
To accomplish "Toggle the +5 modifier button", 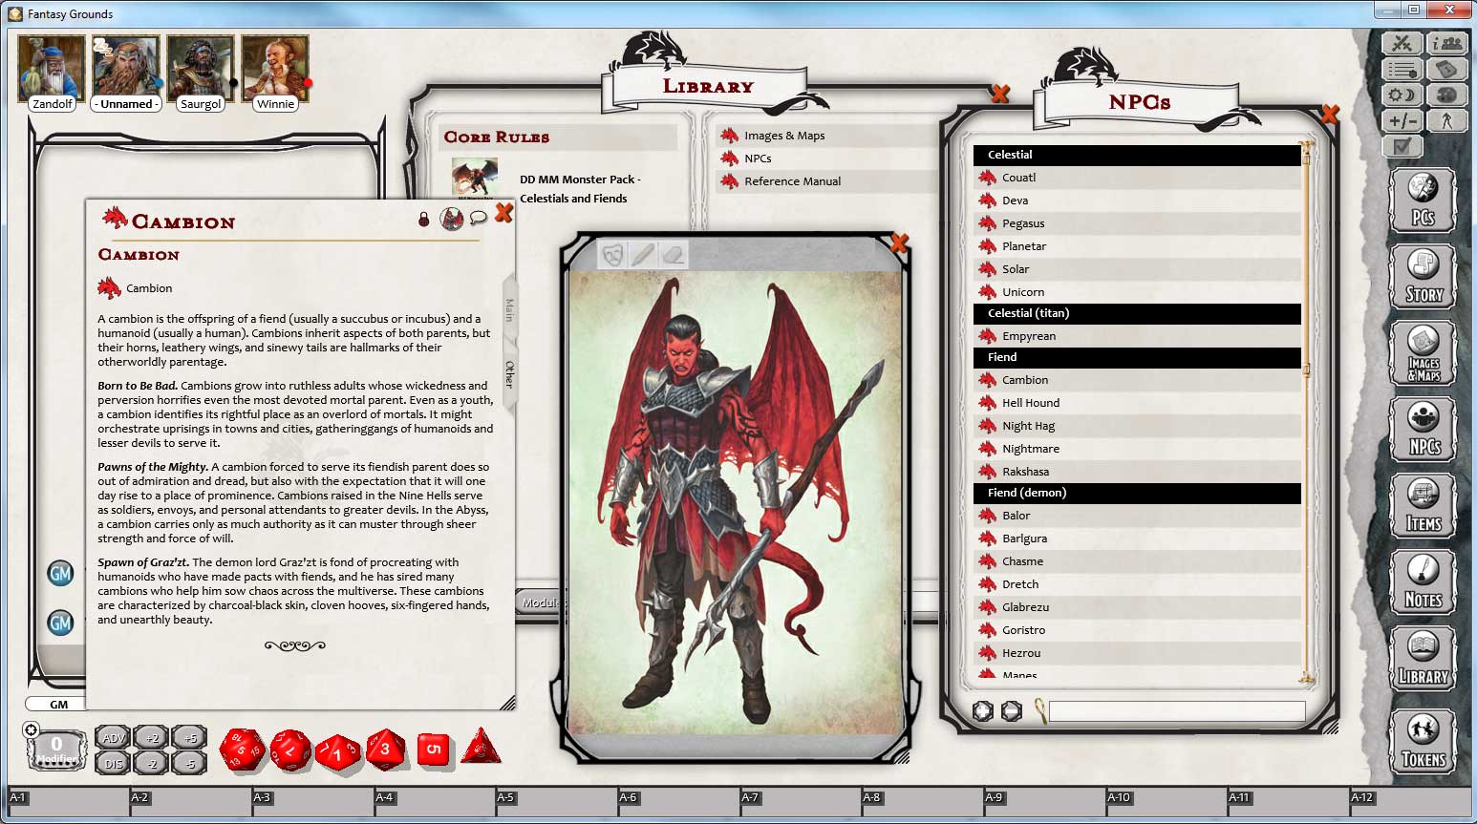I will tap(189, 738).
